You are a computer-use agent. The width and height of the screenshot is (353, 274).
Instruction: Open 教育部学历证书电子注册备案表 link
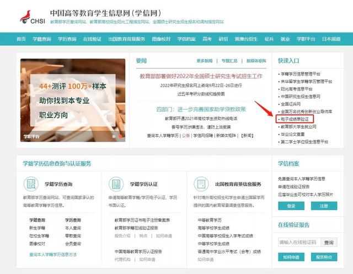(x=142, y=220)
